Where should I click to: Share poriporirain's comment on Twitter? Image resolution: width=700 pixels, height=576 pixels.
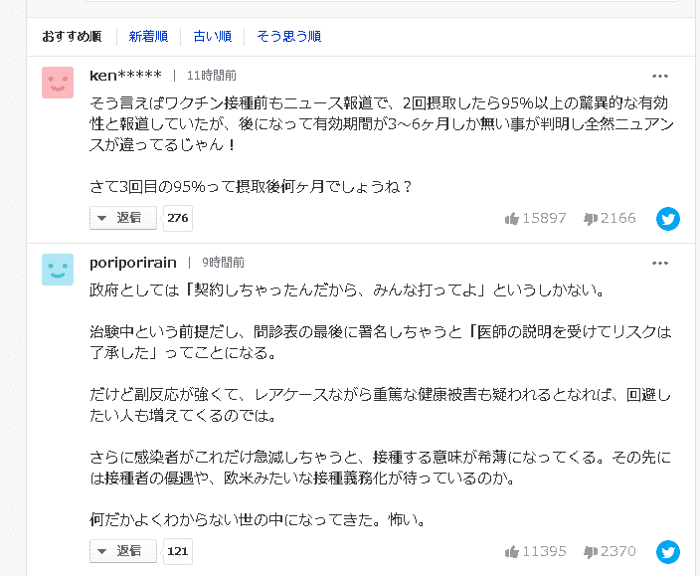(668, 552)
